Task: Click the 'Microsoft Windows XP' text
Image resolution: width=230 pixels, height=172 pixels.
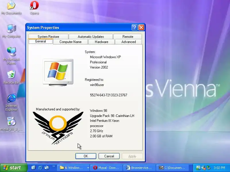Action: (106, 57)
